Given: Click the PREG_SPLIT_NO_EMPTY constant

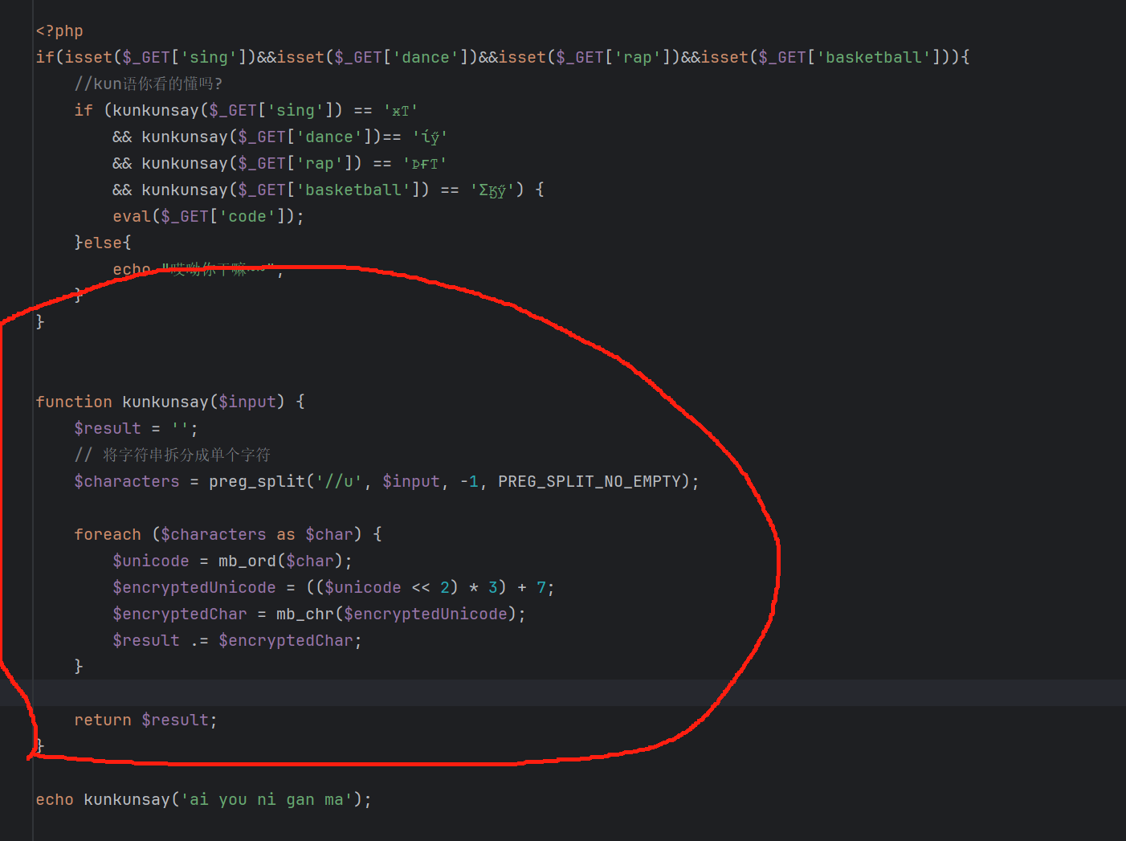Looking at the screenshot, I should [590, 482].
